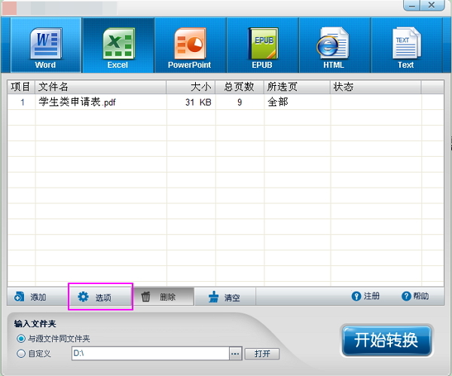Click the total pages value 9
This screenshot has height=376, width=452.
coord(240,102)
